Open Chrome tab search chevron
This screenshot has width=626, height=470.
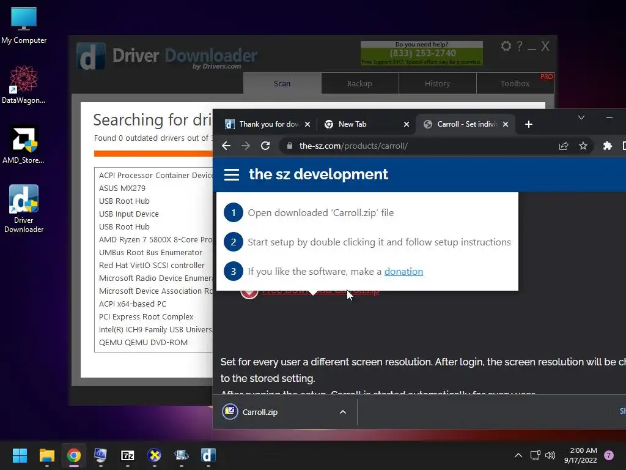point(581,117)
